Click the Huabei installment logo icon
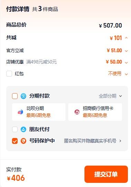Screen dimensions: 131x187 coord(20,112)
